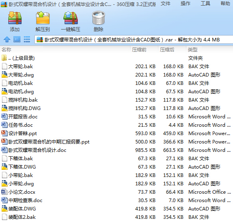Click the Microsoft Office type of 小论文.docx
This screenshot has height=224, width=233.
click(x=209, y=192)
